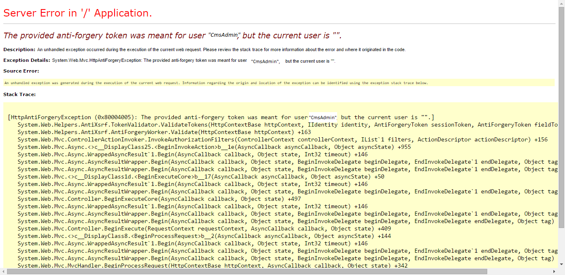This screenshot has width=565, height=275.
Task: Click the "Exception Details:" label
Action: (x=26, y=61)
